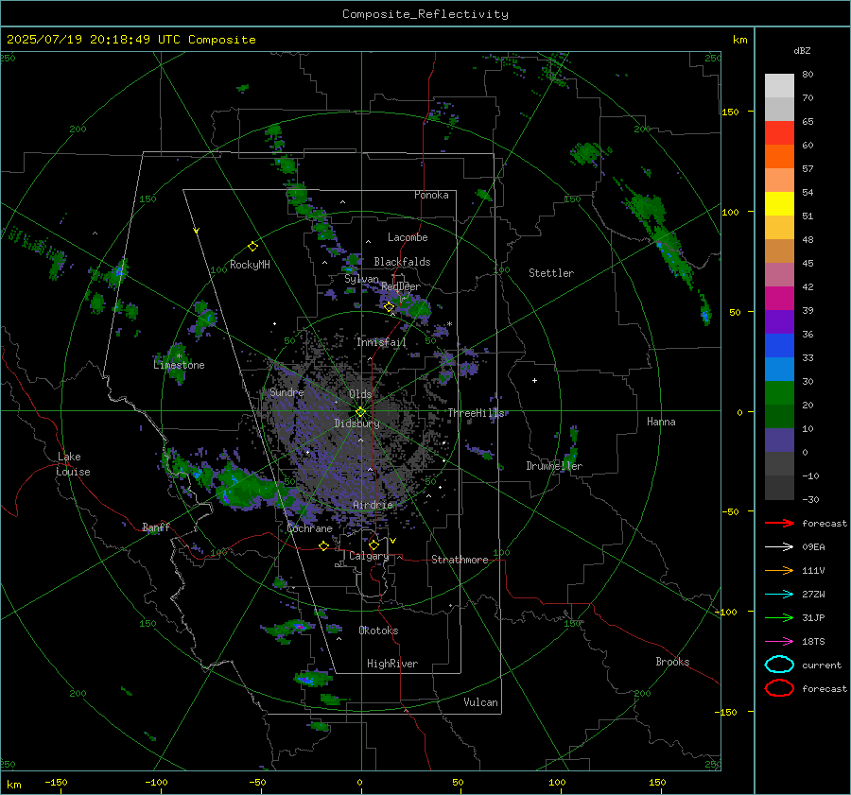
Task: Click the 09EA legend label
Action: coord(813,547)
